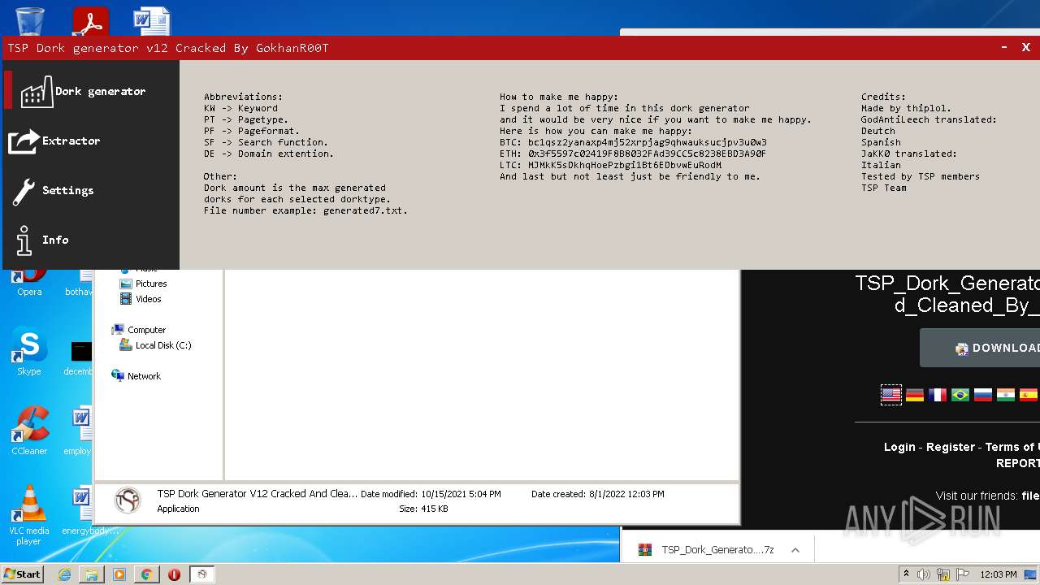1040x585 pixels.
Task: Select the US flag language icon
Action: [891, 395]
